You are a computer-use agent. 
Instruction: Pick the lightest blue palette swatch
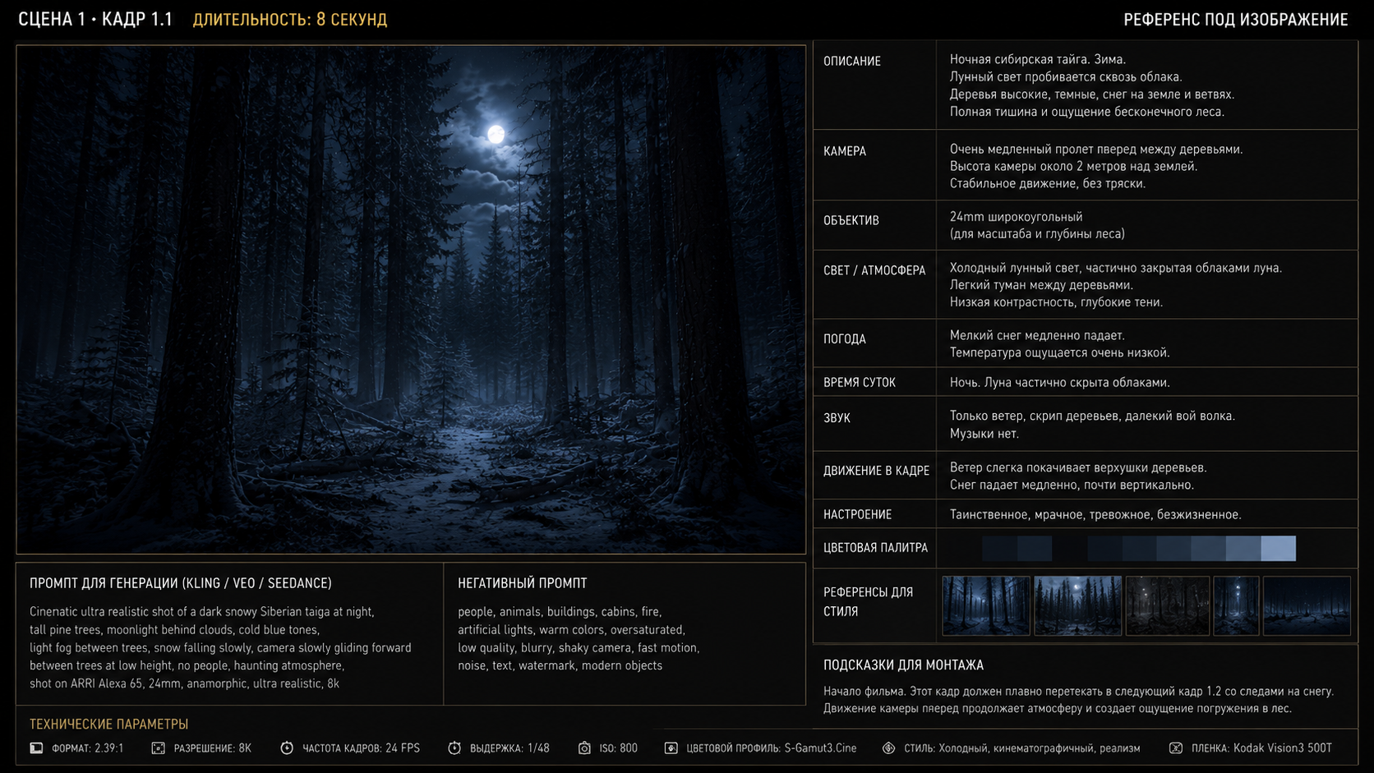tap(1278, 548)
